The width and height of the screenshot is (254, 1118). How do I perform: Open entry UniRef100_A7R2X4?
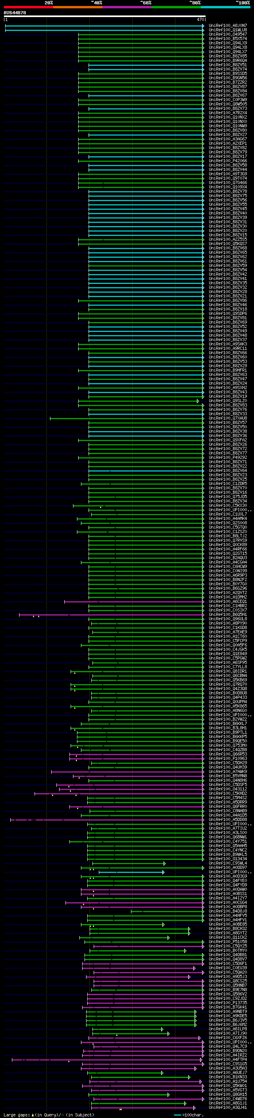coord(228,113)
